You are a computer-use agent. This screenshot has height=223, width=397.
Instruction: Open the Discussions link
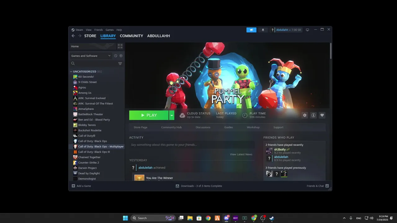(203, 127)
